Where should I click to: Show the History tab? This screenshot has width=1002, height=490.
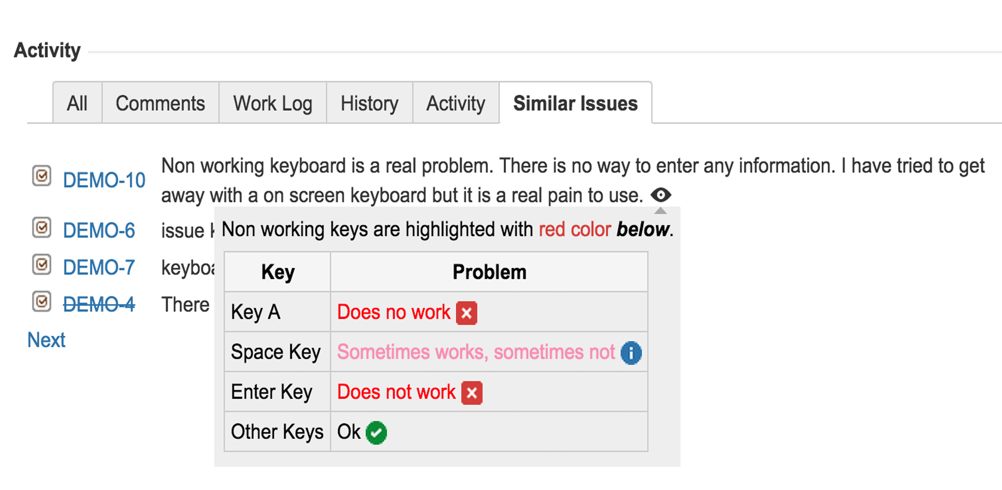[369, 103]
